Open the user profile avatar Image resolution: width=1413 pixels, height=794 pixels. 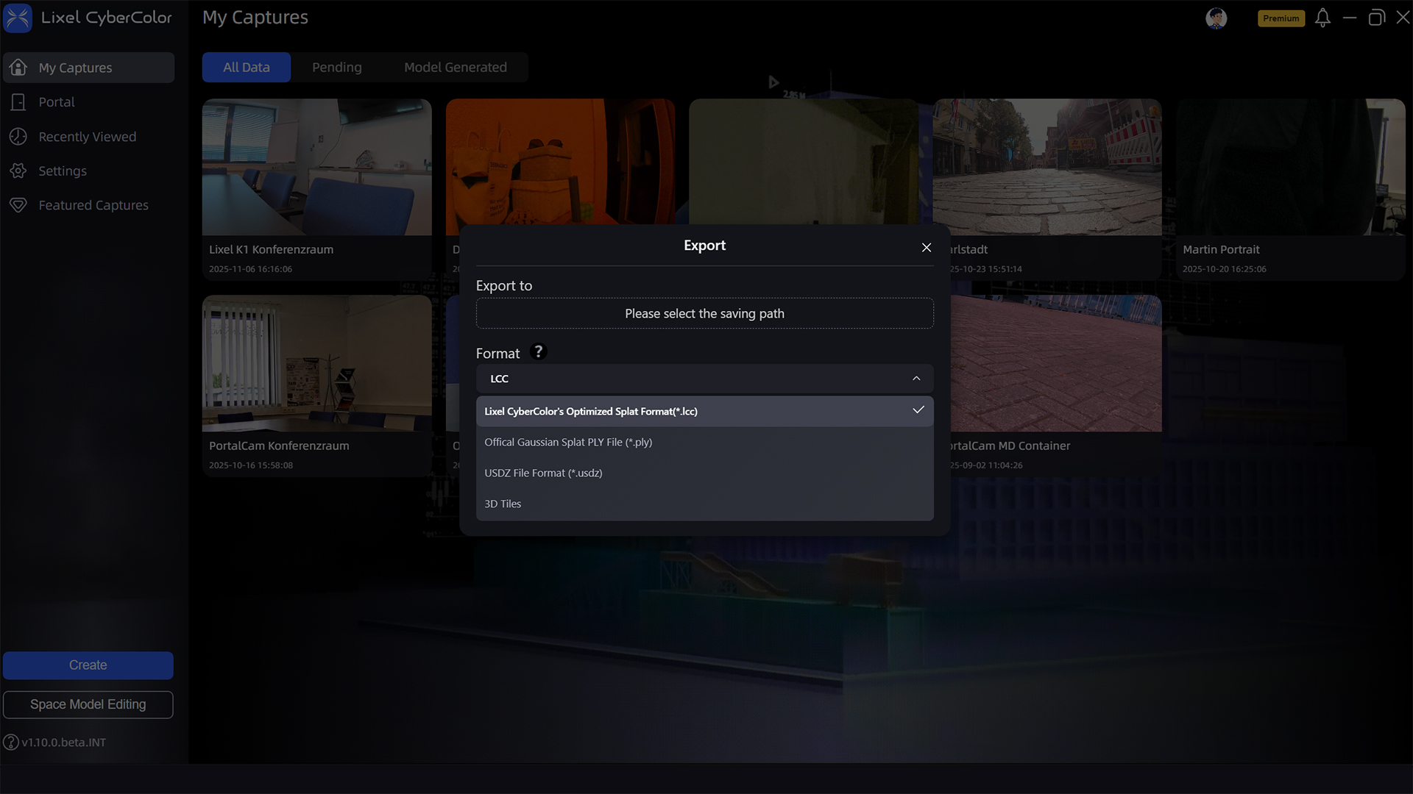(1216, 18)
